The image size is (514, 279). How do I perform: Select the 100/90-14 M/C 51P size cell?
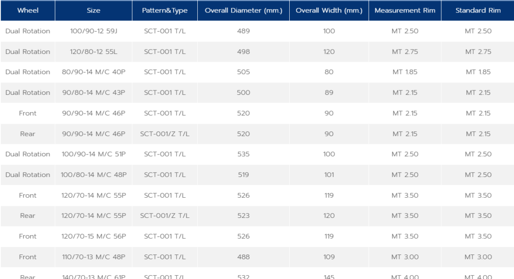[x=93, y=154]
